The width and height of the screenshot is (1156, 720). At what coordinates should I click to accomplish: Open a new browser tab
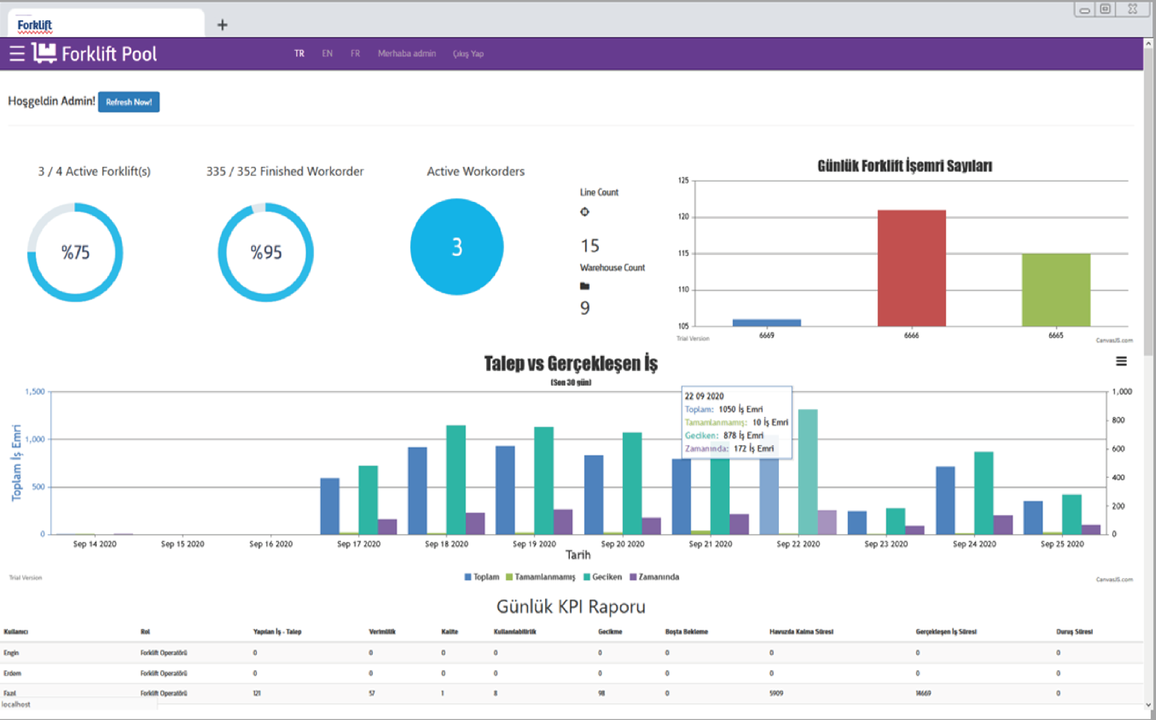tap(222, 25)
